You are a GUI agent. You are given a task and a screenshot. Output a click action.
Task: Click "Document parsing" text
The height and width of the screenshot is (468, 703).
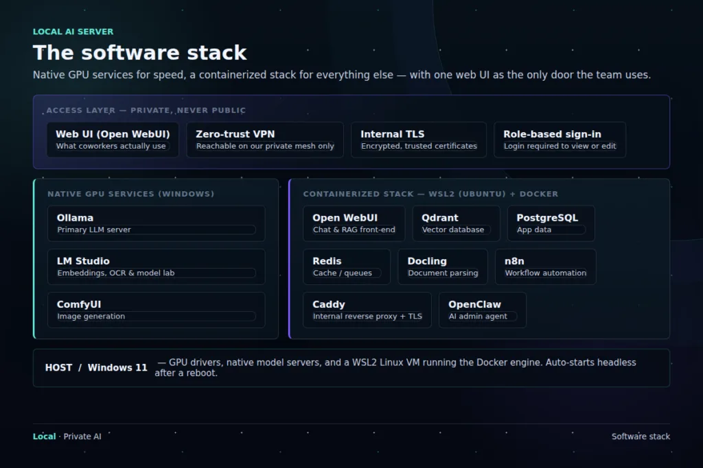443,273
